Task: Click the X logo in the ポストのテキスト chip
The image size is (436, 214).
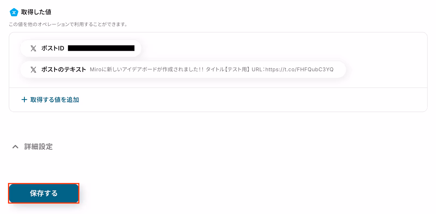Action: 33,70
